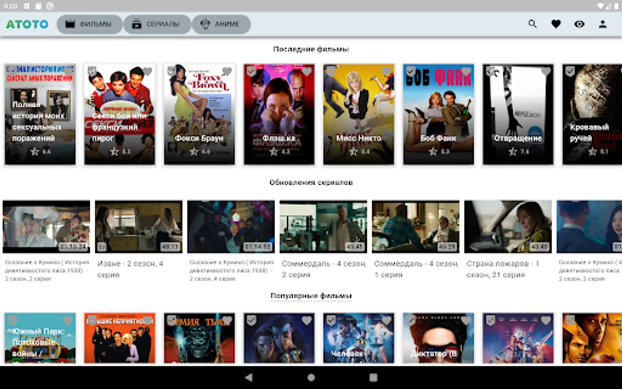This screenshot has width=622, height=389.
Task: Switch to the Сериалы tab
Action: click(157, 24)
